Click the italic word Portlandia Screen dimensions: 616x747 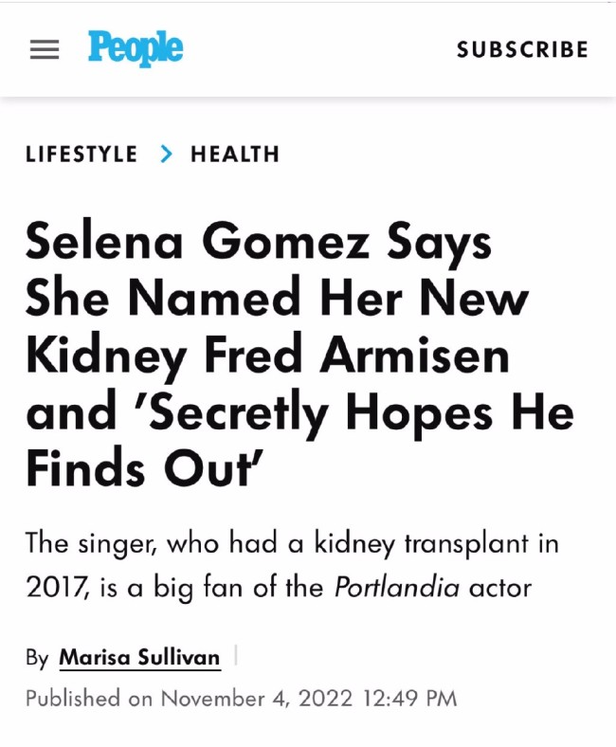[x=397, y=587]
